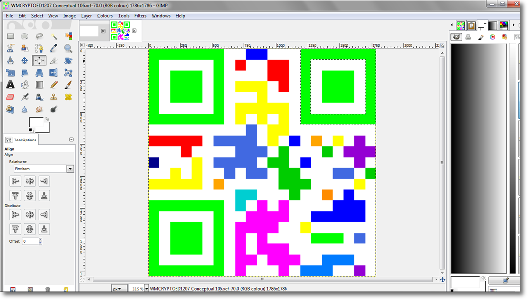Open the foreground colour swatch
This screenshot has height=300, width=528.
[x=36, y=122]
